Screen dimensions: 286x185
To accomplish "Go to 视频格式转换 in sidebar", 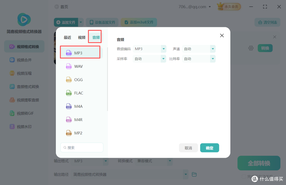I will [24, 47].
